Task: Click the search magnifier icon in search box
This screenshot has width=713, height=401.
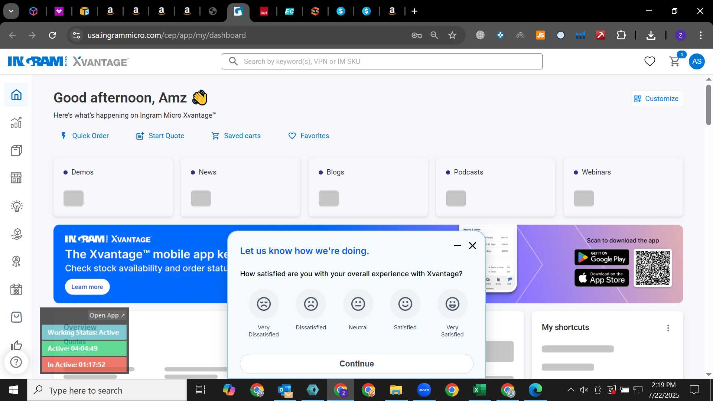Action: [x=233, y=61]
